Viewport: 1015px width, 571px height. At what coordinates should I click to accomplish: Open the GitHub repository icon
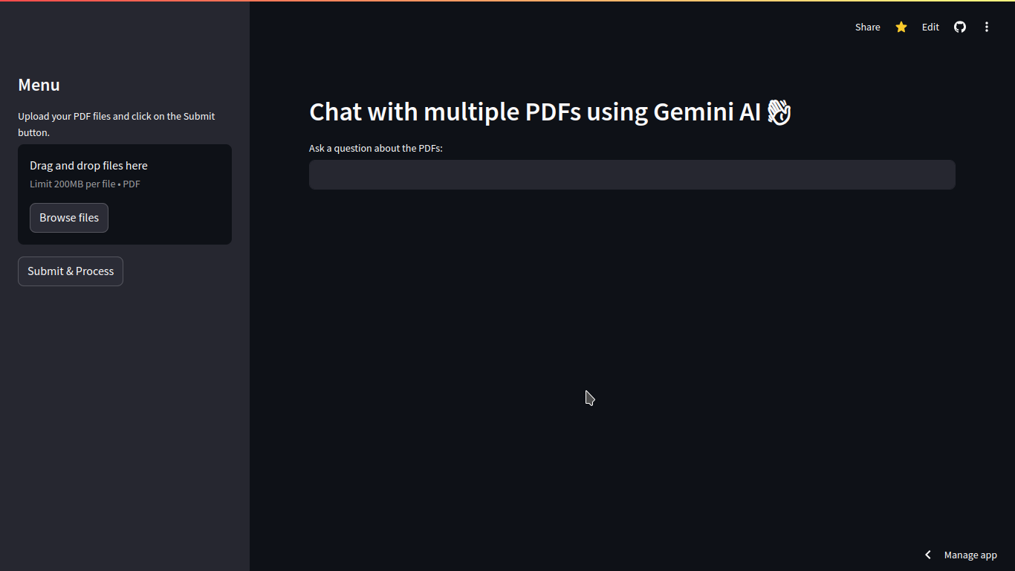(x=960, y=27)
